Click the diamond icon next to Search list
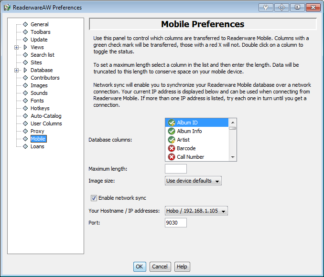 [x=25, y=55]
